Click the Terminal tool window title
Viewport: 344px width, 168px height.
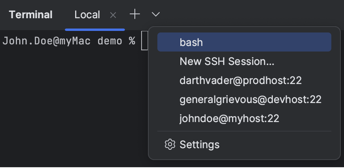click(30, 15)
